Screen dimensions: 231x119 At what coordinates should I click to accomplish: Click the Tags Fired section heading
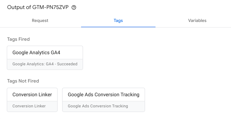(18, 39)
